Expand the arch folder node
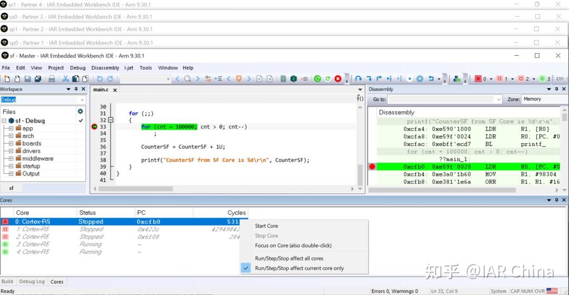The width and height of the screenshot is (569, 295). [11, 136]
